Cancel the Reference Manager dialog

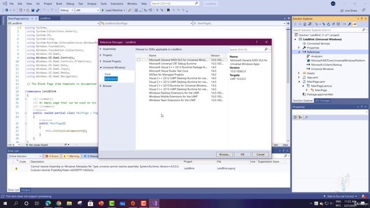tap(260, 154)
